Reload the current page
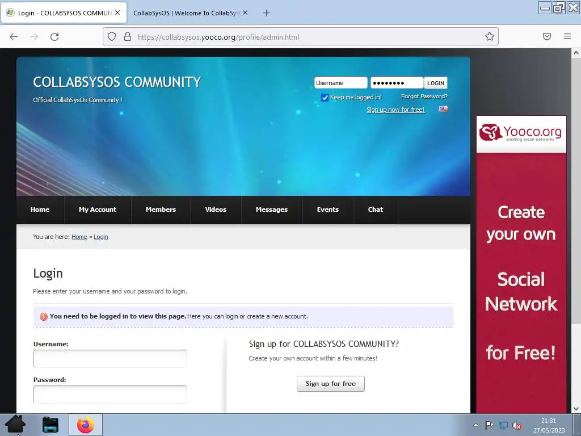Viewport: 581px width, 436px height. [54, 37]
